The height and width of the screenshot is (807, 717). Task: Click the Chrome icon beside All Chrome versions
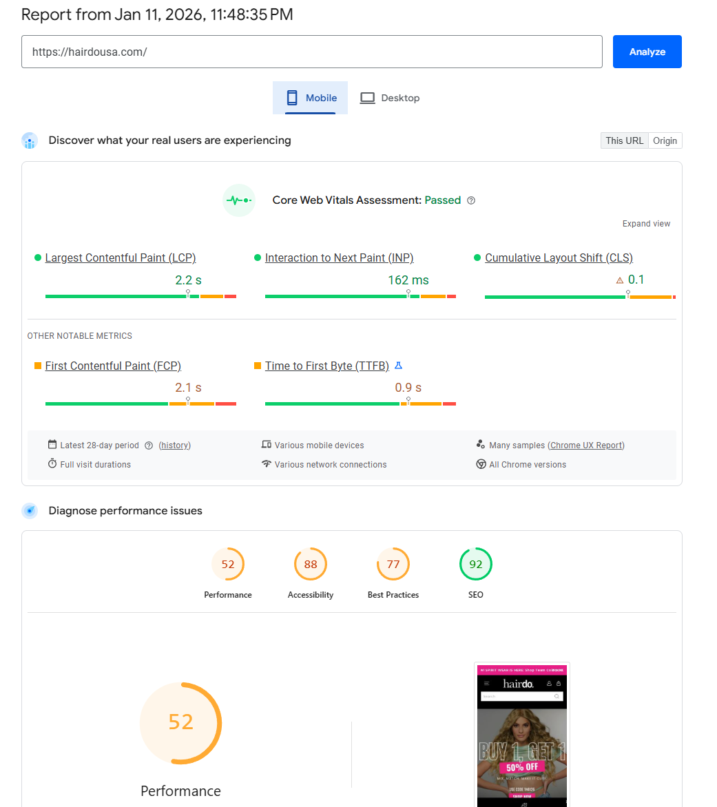pyautogui.click(x=481, y=464)
